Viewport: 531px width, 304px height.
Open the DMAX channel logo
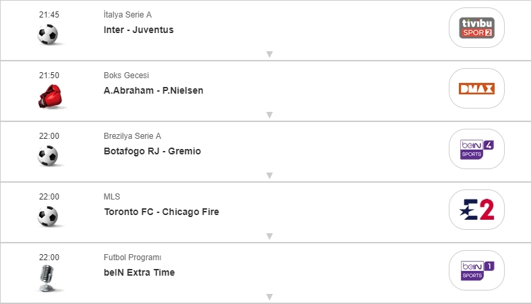(x=476, y=88)
